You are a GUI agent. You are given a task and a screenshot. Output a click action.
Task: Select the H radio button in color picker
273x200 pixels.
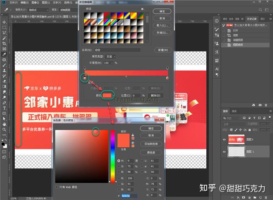click(x=119, y=161)
